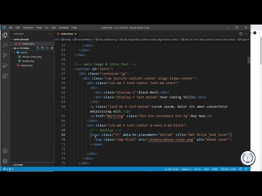Select the index.html editor tab
The width and height of the screenshot is (262, 196).
[x=67, y=34]
